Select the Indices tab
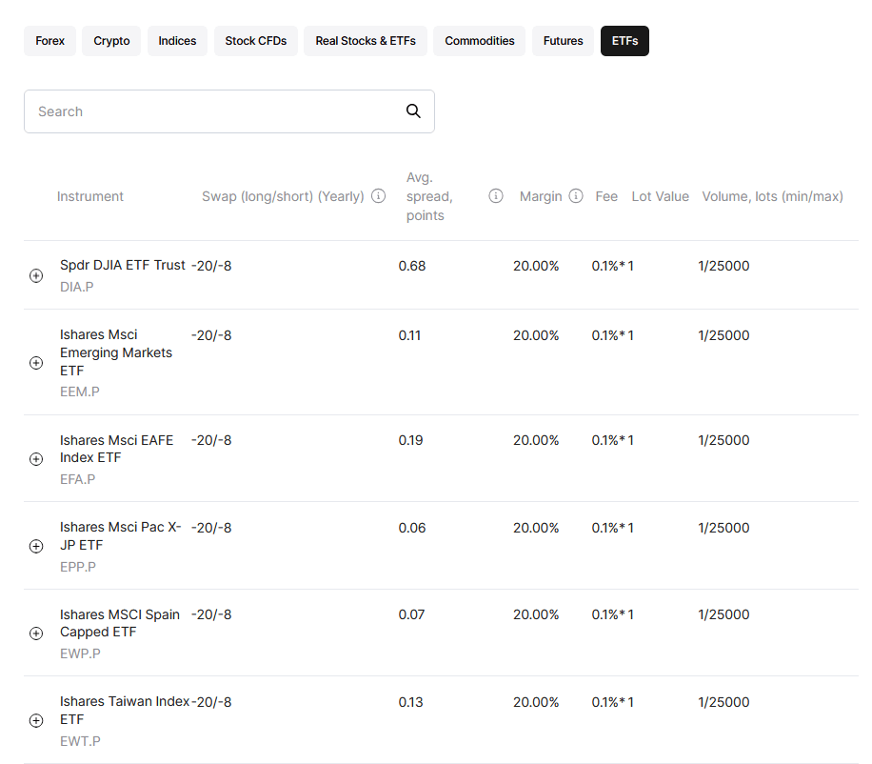 [176, 40]
